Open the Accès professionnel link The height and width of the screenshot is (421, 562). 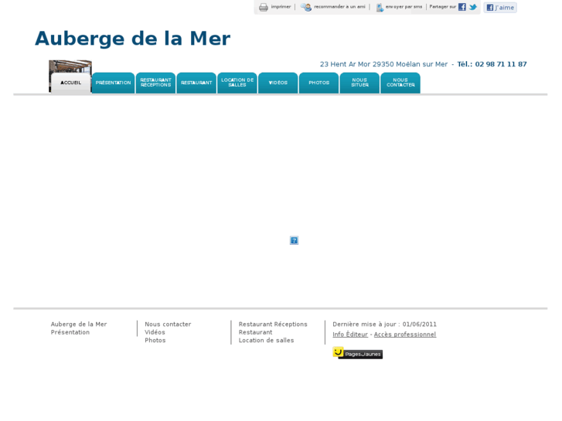(405, 334)
